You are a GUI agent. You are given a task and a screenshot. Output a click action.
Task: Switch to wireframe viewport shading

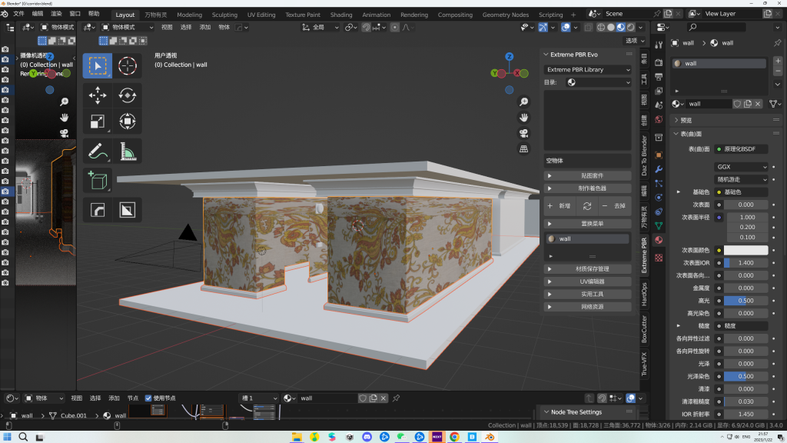pos(601,27)
